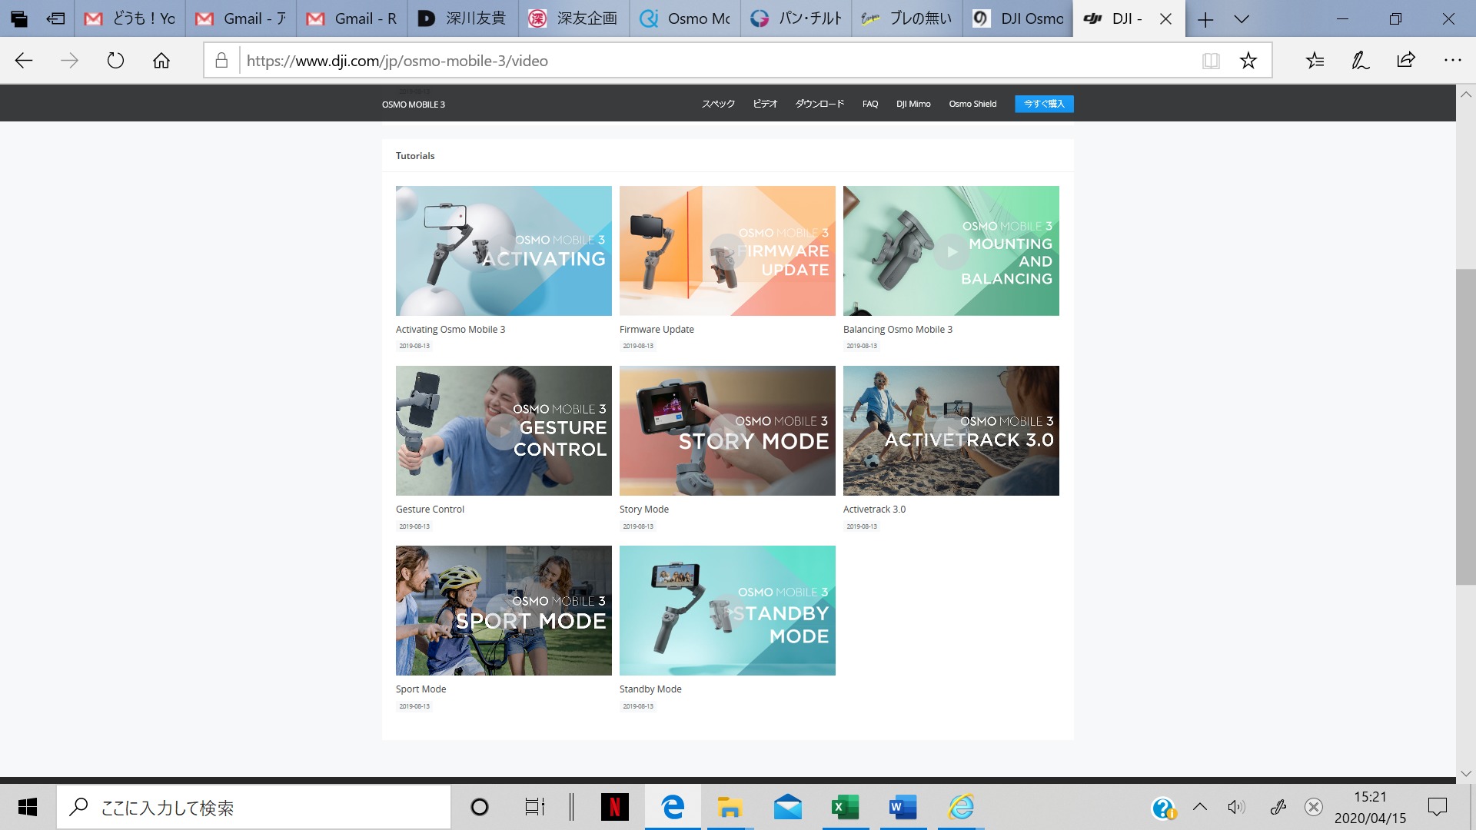
Task: Open the Windows Start menu
Action: pyautogui.click(x=28, y=807)
